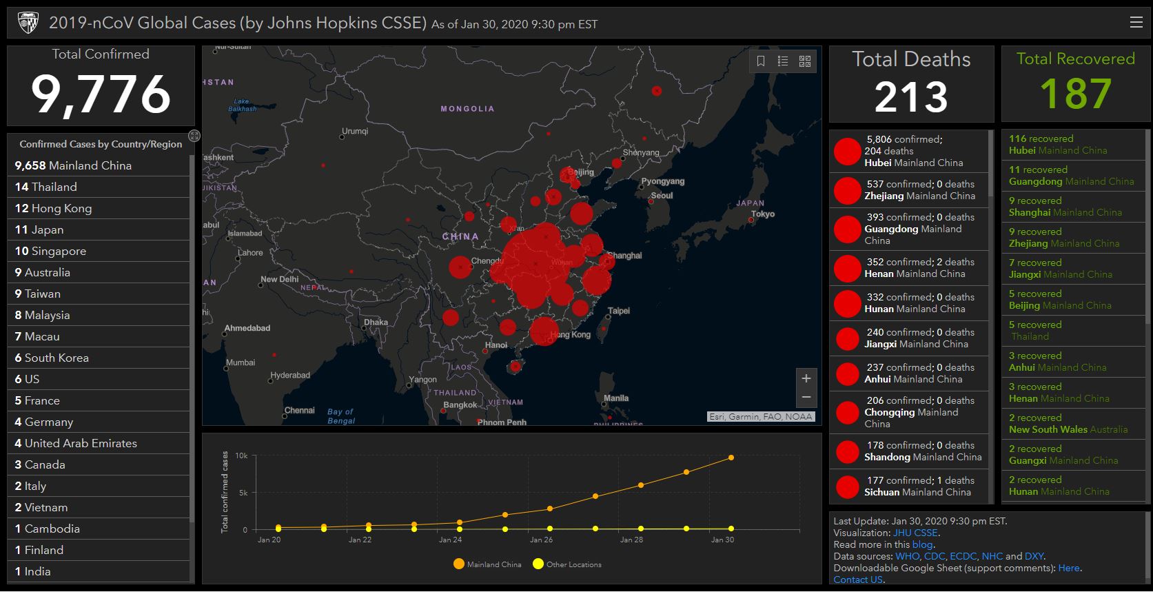Select 9 recovered Shanghai row
This screenshot has width=1153, height=594.
tap(1073, 207)
